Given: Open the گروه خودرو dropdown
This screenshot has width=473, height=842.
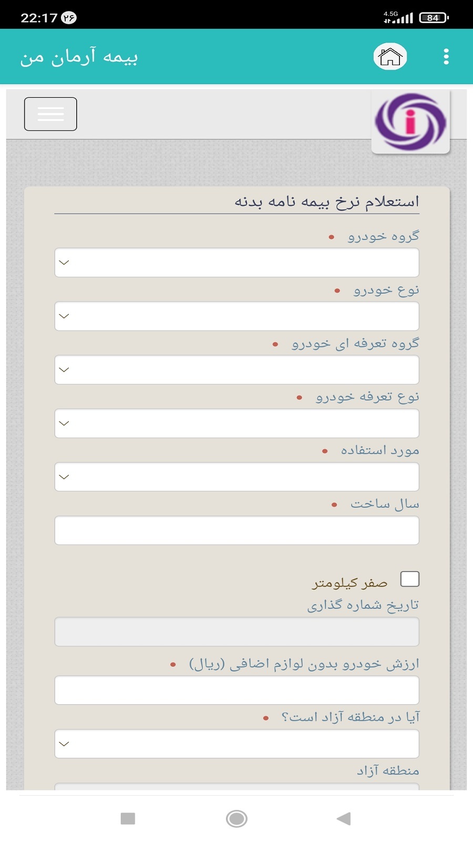Looking at the screenshot, I should pos(236,262).
